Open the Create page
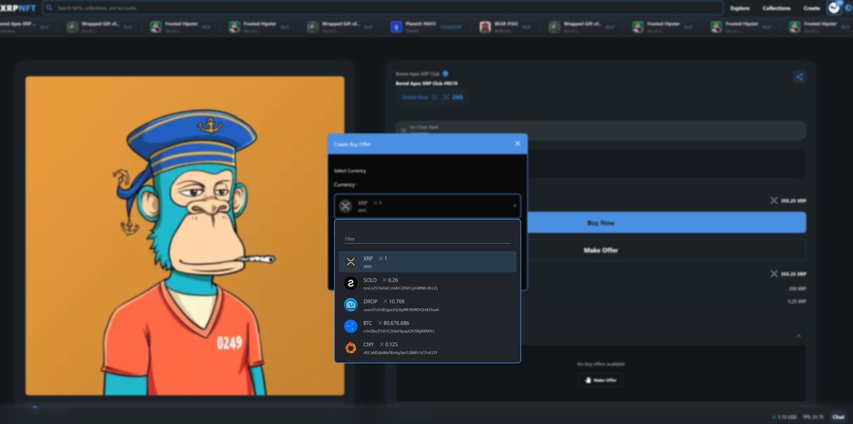 click(x=811, y=8)
